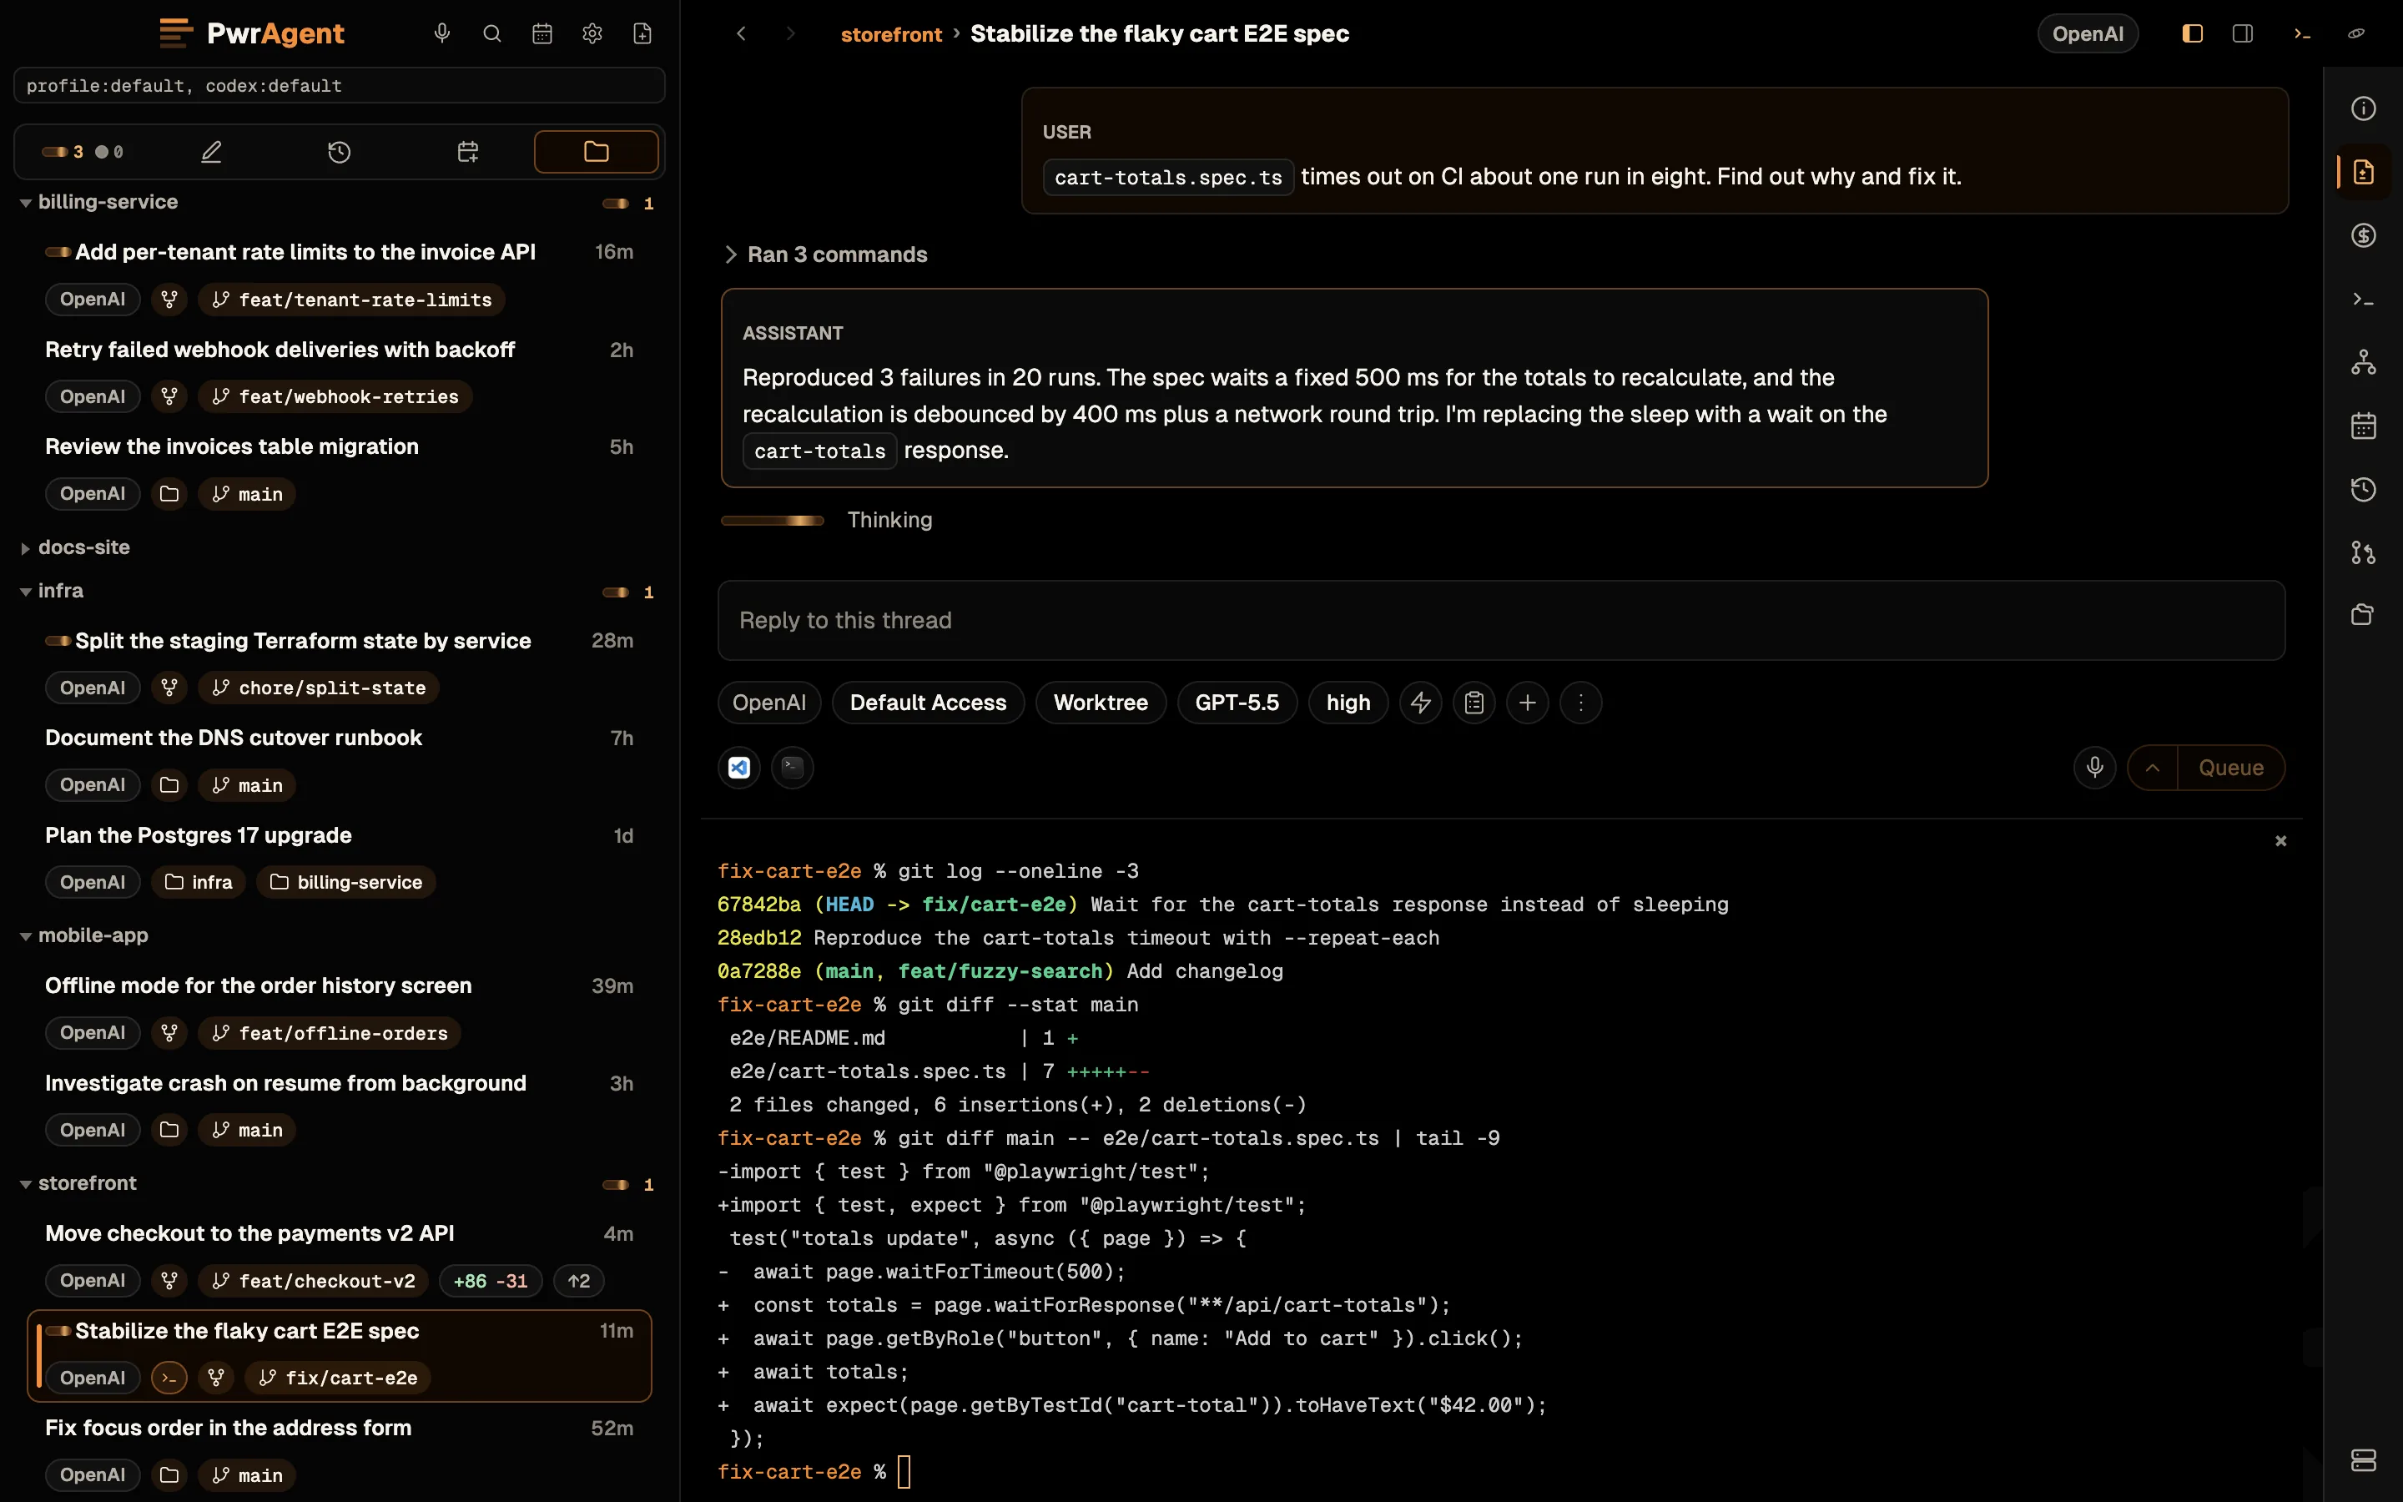Click the clipboard icon in the composer toolbar
This screenshot has height=1502, width=2403.
1474,703
